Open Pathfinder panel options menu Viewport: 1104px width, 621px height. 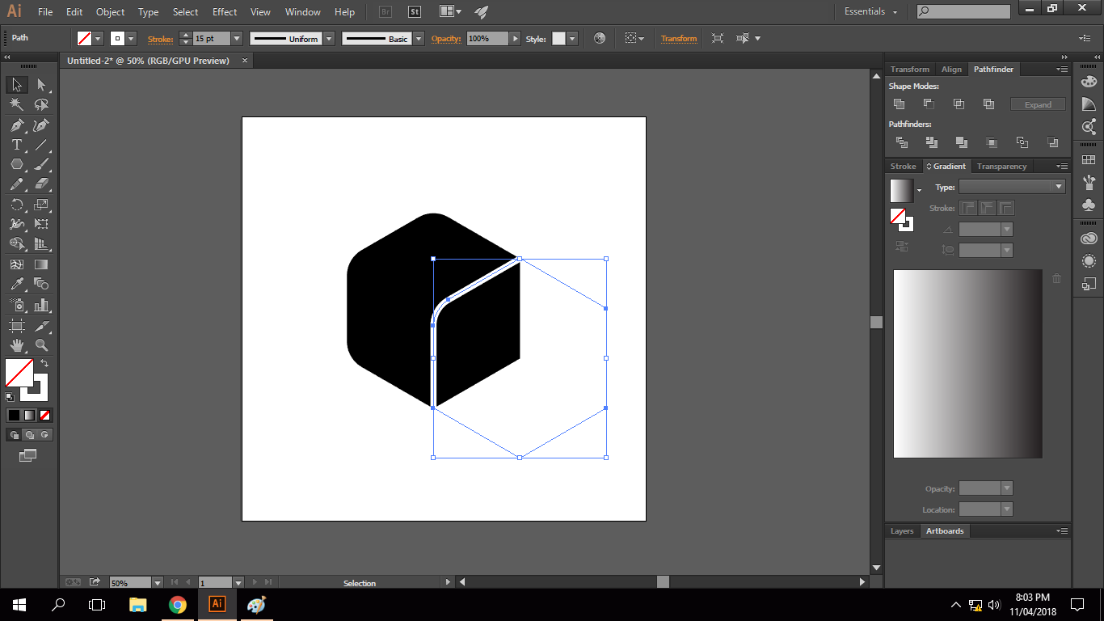tap(1062, 70)
